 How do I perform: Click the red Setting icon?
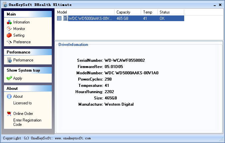coord(9,35)
